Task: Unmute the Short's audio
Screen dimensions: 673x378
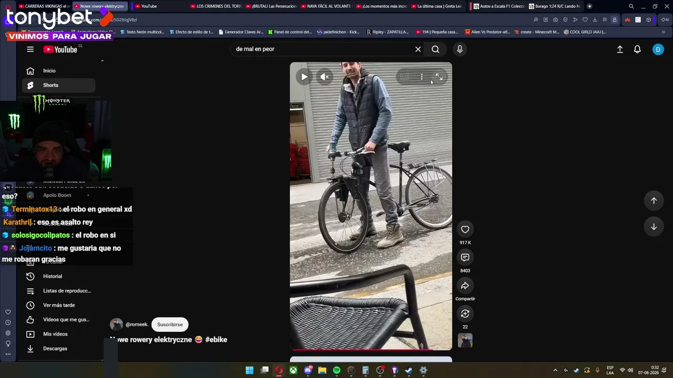Action: [x=324, y=77]
